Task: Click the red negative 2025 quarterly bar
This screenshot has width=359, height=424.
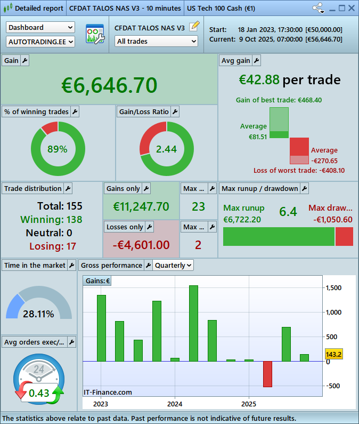Action: tap(267, 374)
